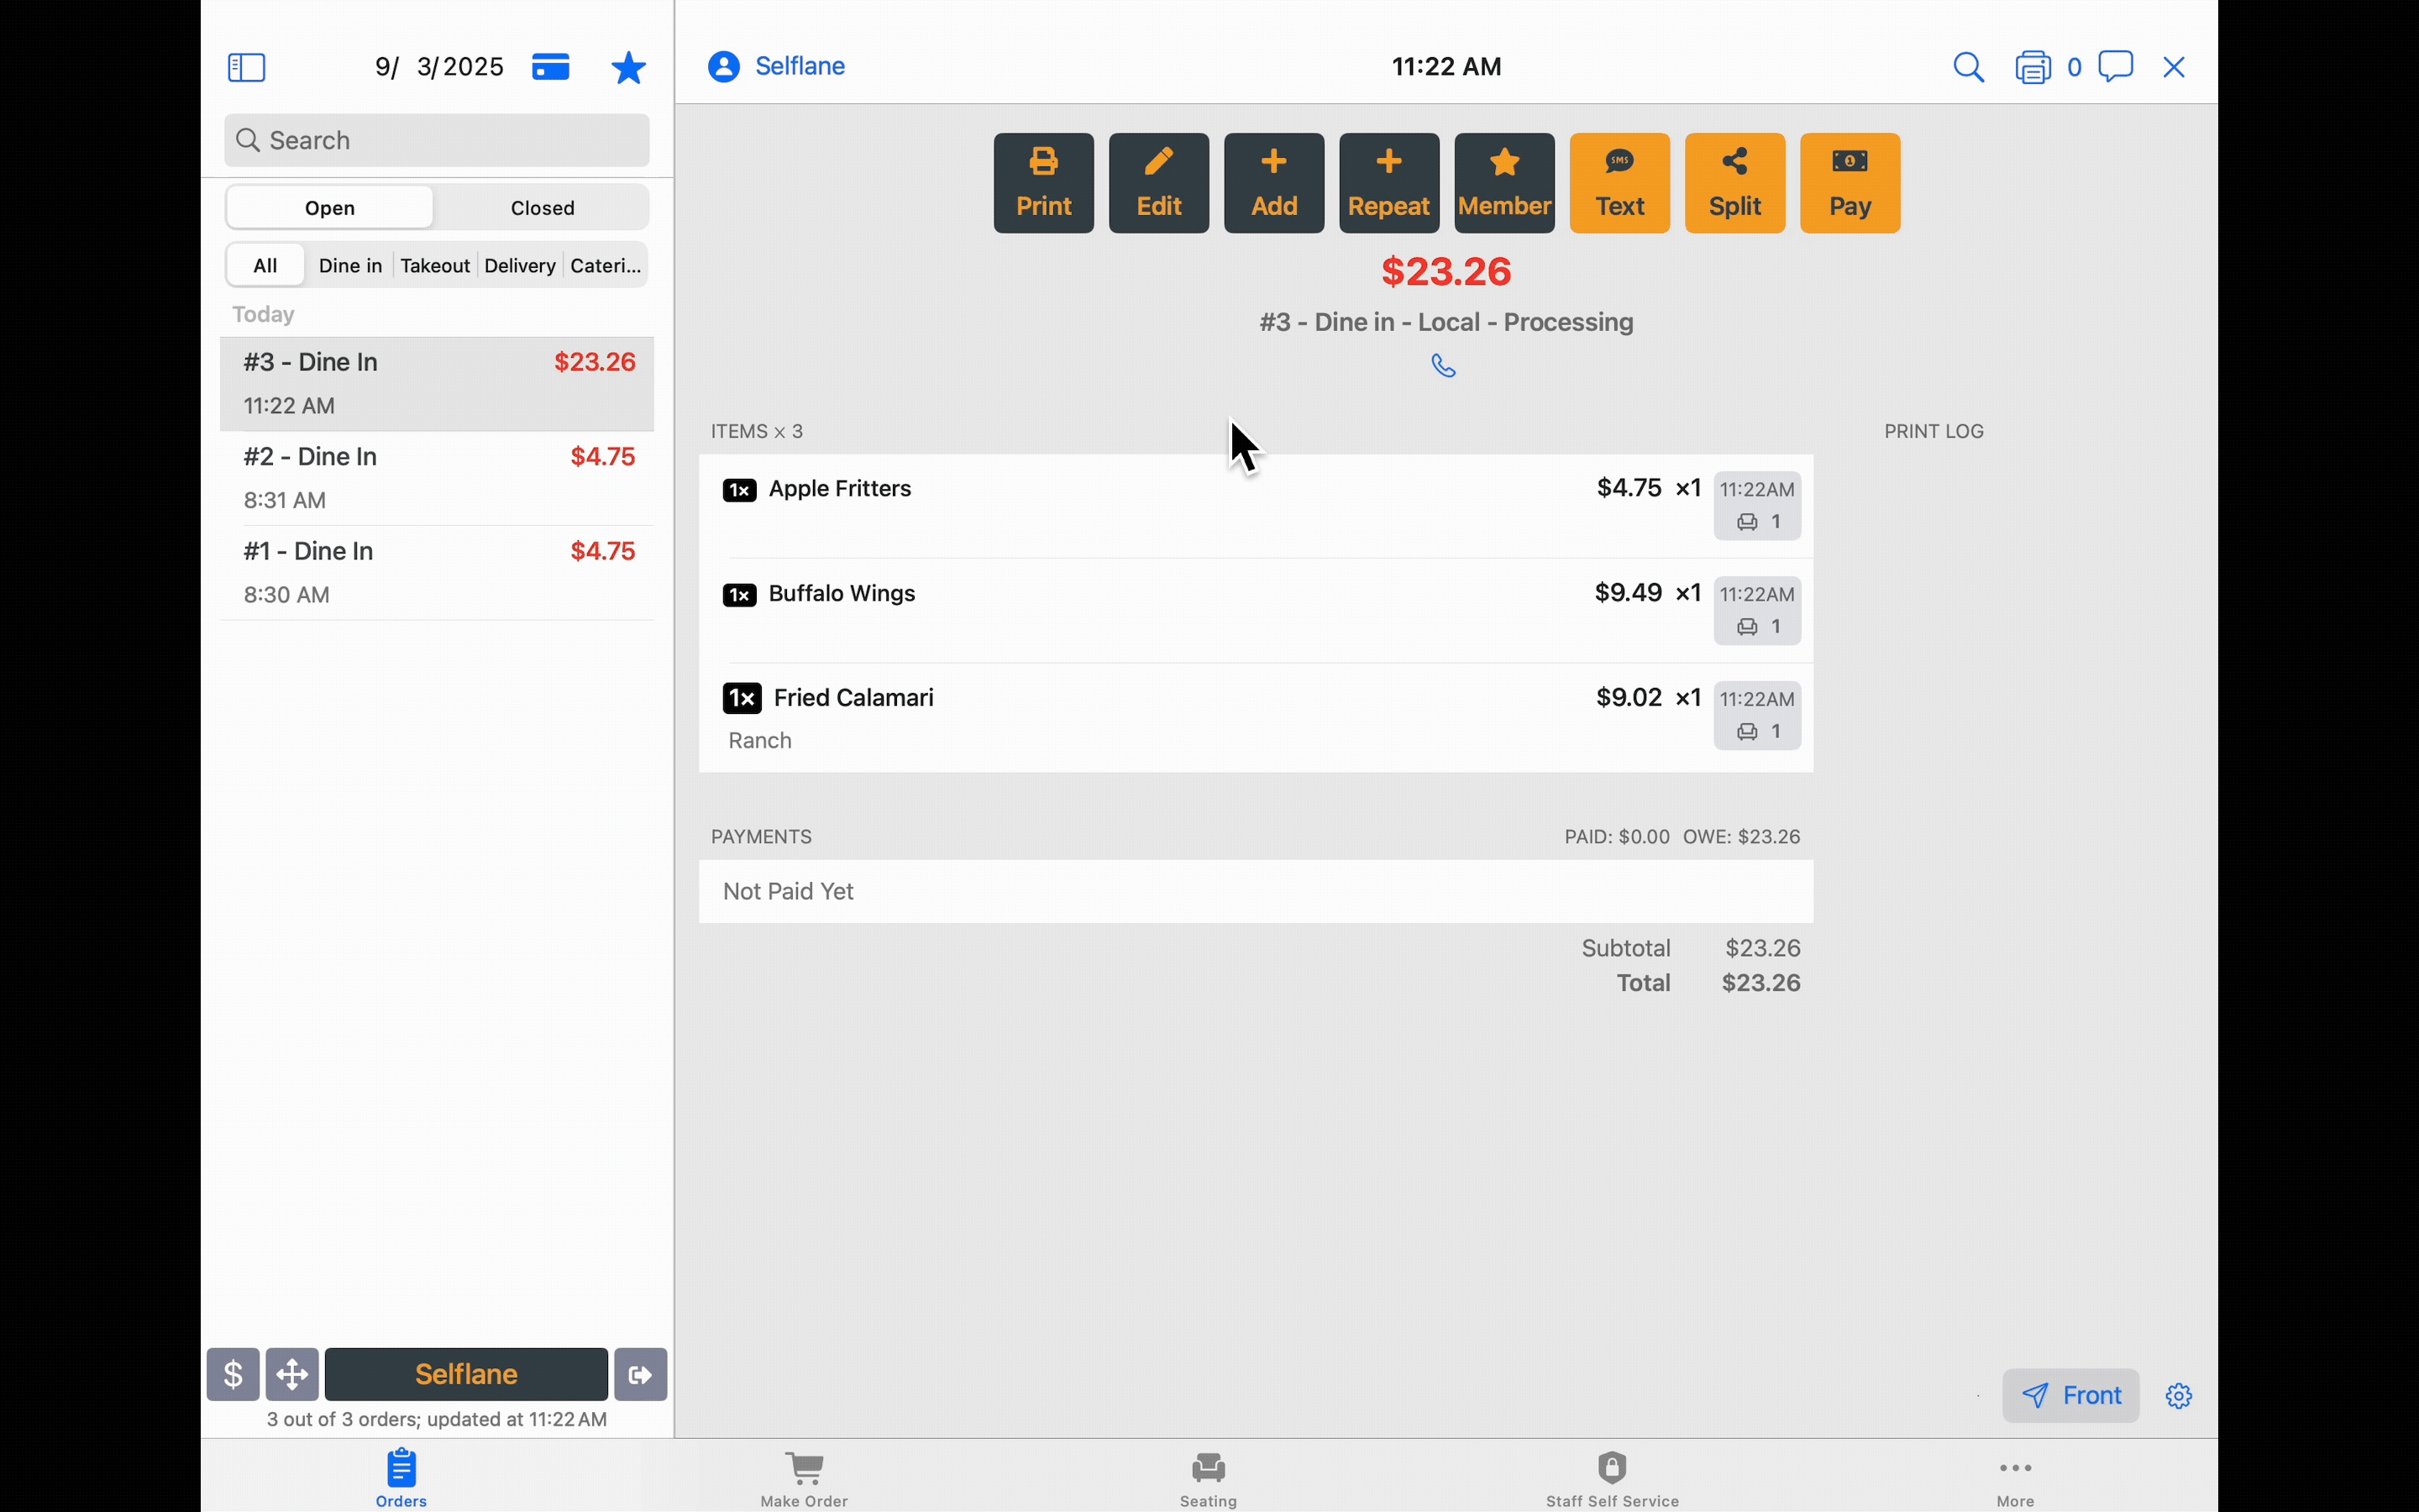Open the chat bubble messages icon
The image size is (2419, 1512).
(2115, 67)
